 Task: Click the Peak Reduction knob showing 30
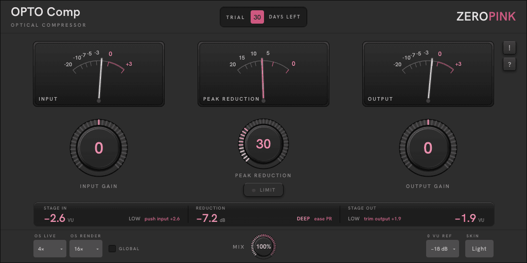(263, 144)
